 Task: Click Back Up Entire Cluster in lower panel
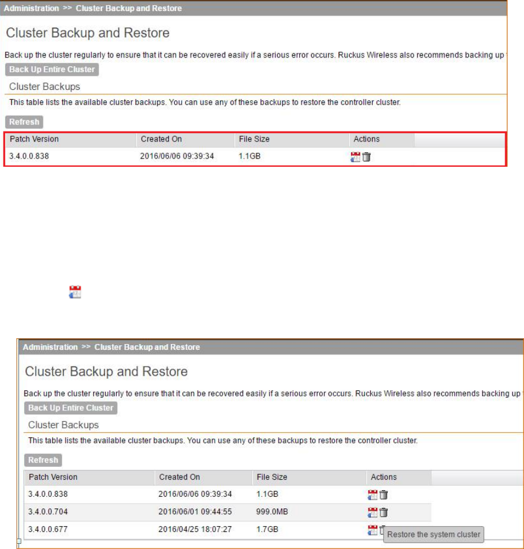70,408
